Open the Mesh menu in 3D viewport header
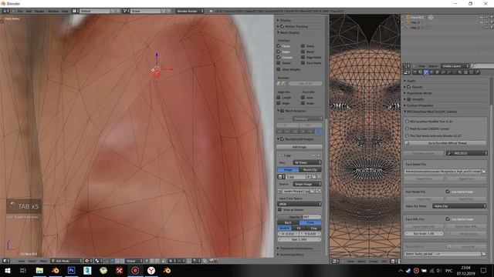This screenshot has width=494, height=277. pyautogui.click(x=43, y=261)
